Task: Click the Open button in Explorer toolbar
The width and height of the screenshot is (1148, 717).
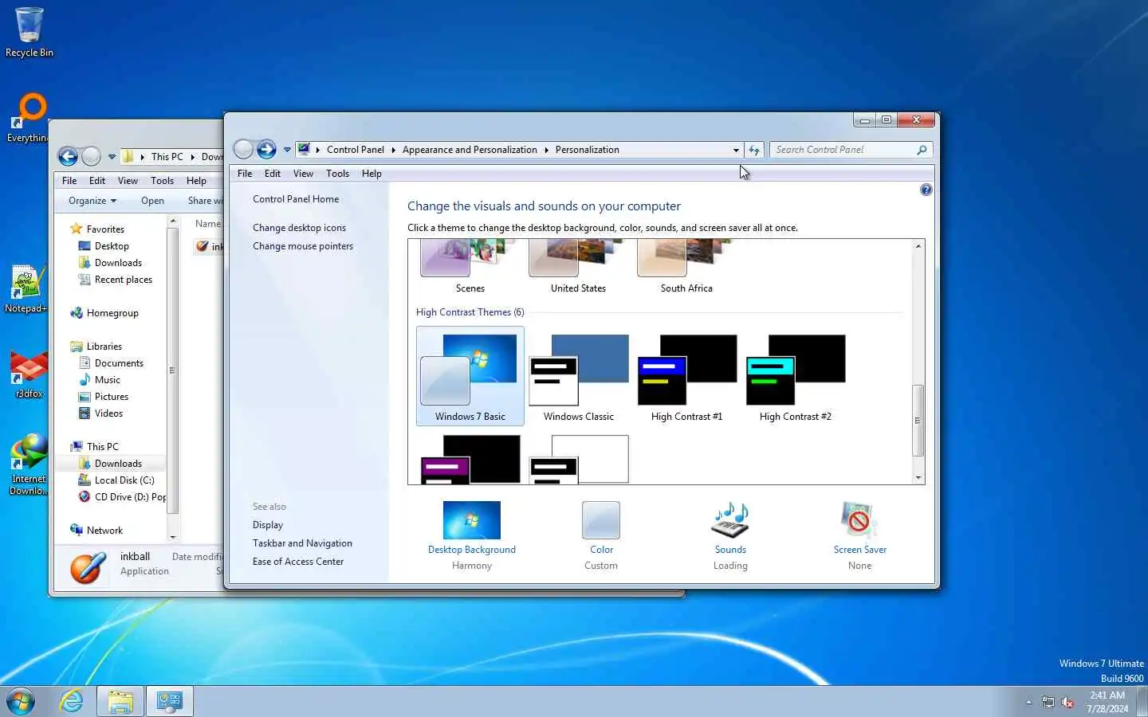Action: point(152,201)
